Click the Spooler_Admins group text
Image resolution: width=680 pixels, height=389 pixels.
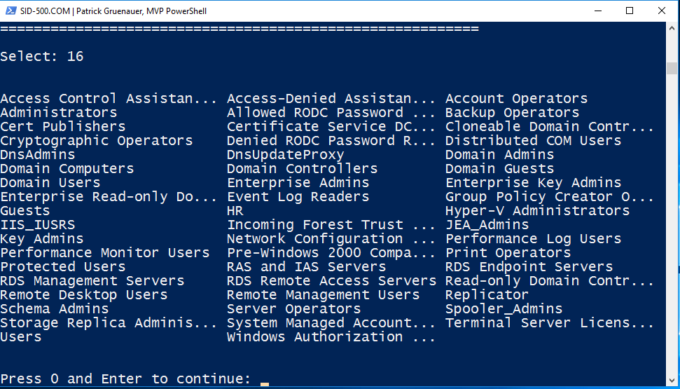[504, 309]
